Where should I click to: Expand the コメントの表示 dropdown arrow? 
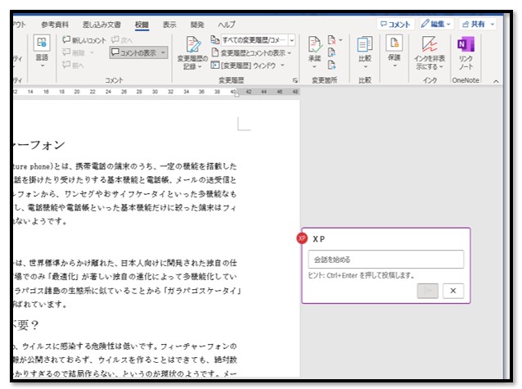click(x=163, y=52)
